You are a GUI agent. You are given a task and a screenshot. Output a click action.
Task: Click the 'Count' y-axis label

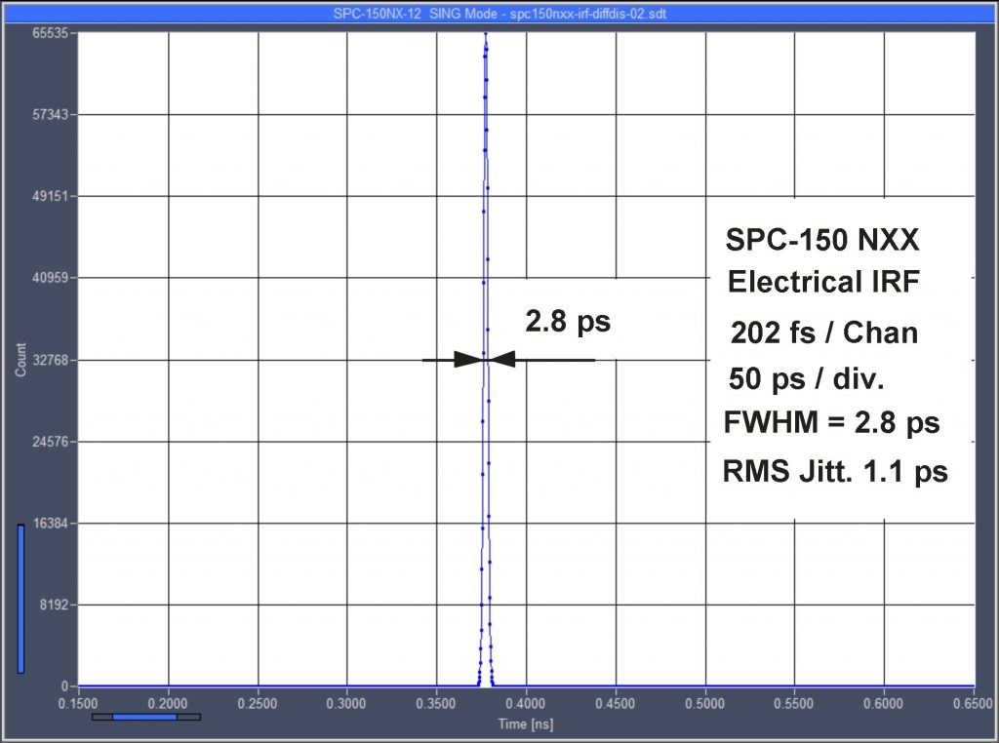tap(20, 359)
